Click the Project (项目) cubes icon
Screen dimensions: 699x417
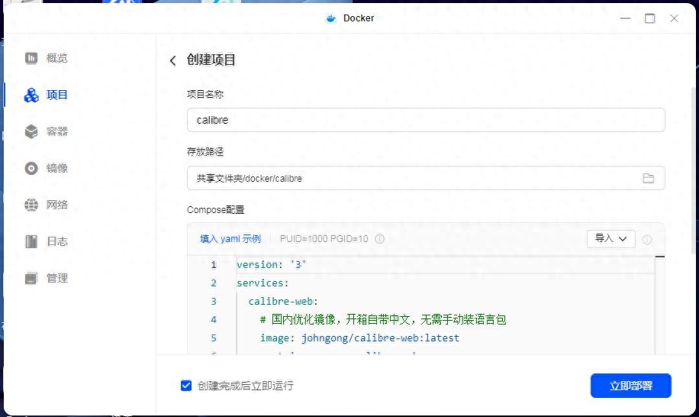31,95
